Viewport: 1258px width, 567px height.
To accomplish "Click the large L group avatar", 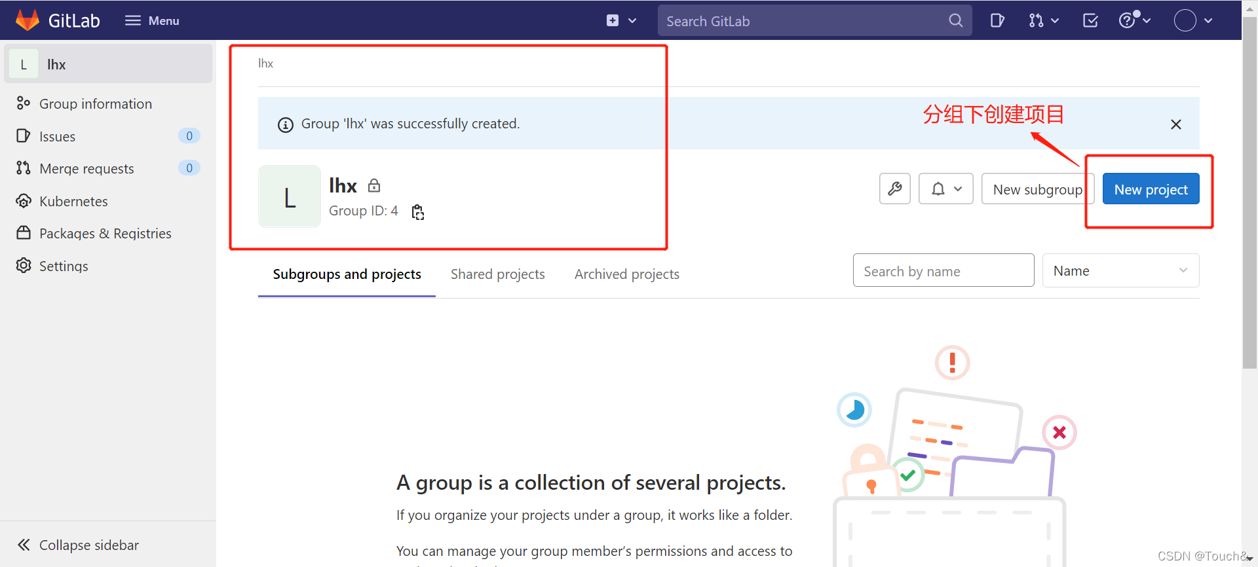I will pos(290,196).
